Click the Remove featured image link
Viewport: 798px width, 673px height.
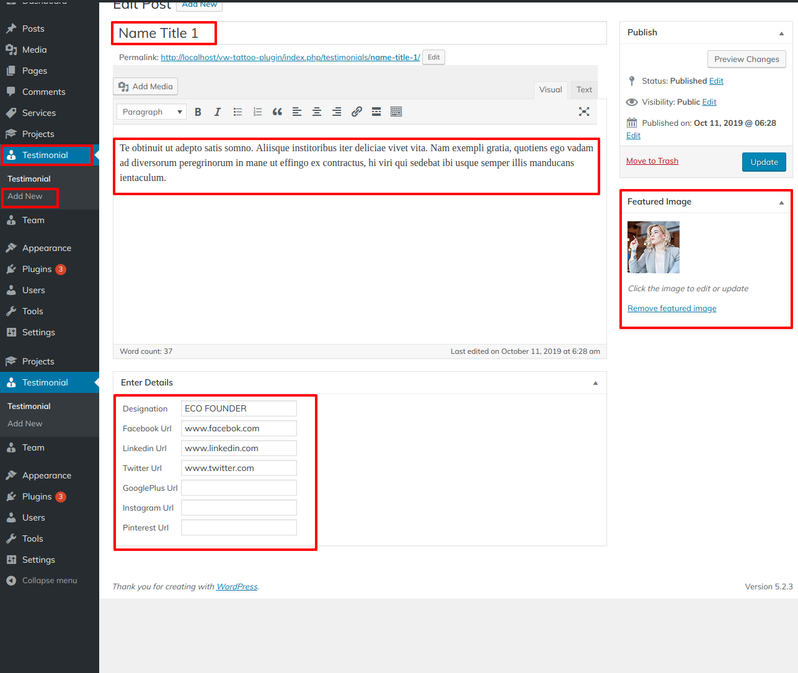(x=672, y=309)
